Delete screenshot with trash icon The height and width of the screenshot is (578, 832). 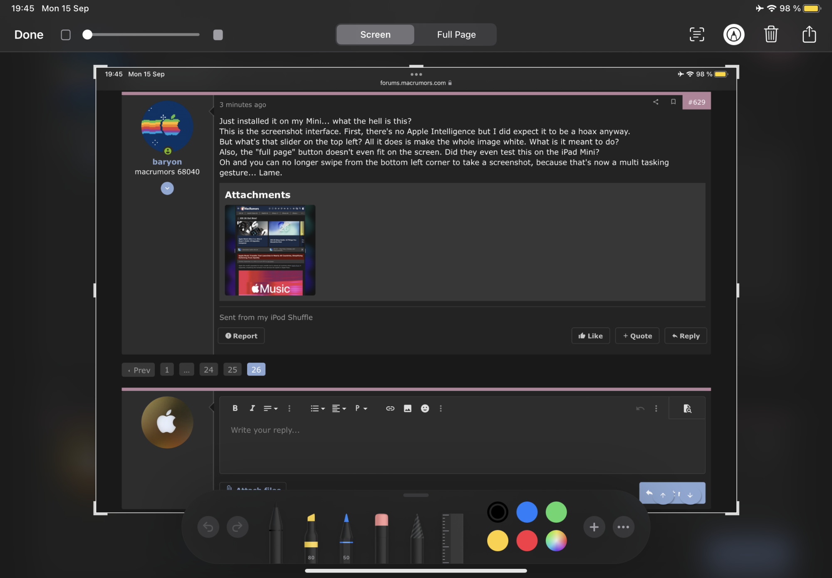tap(771, 35)
